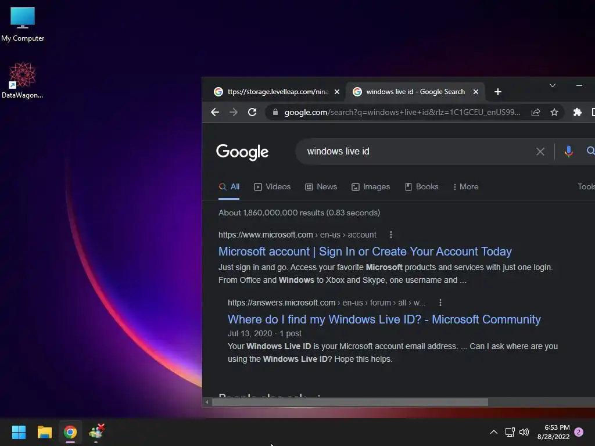595x446 pixels.
Task: Open Microsoft account Sign In result
Action: point(365,251)
